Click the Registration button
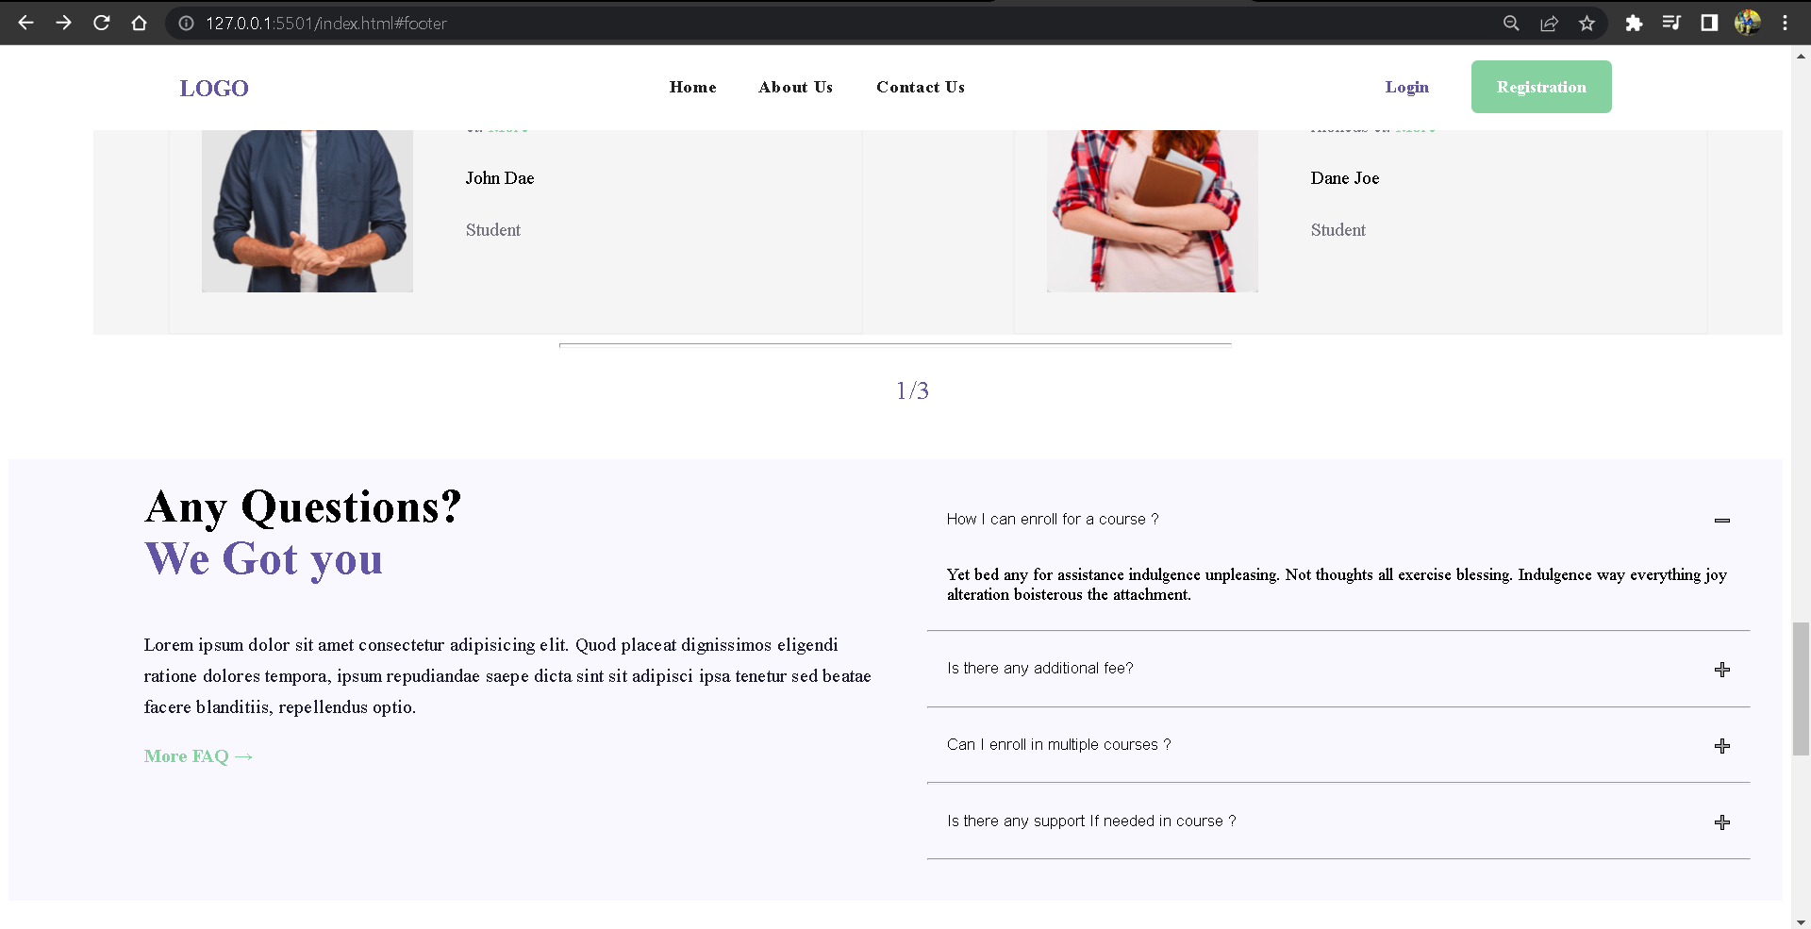 click(1541, 87)
